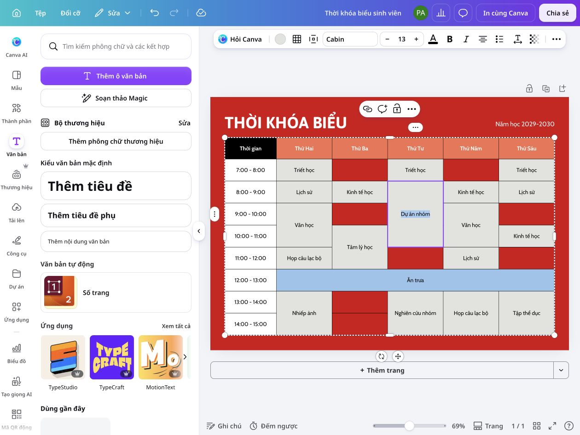The height and width of the screenshot is (435, 580).
Task: Open text alignment options
Action: (483, 39)
